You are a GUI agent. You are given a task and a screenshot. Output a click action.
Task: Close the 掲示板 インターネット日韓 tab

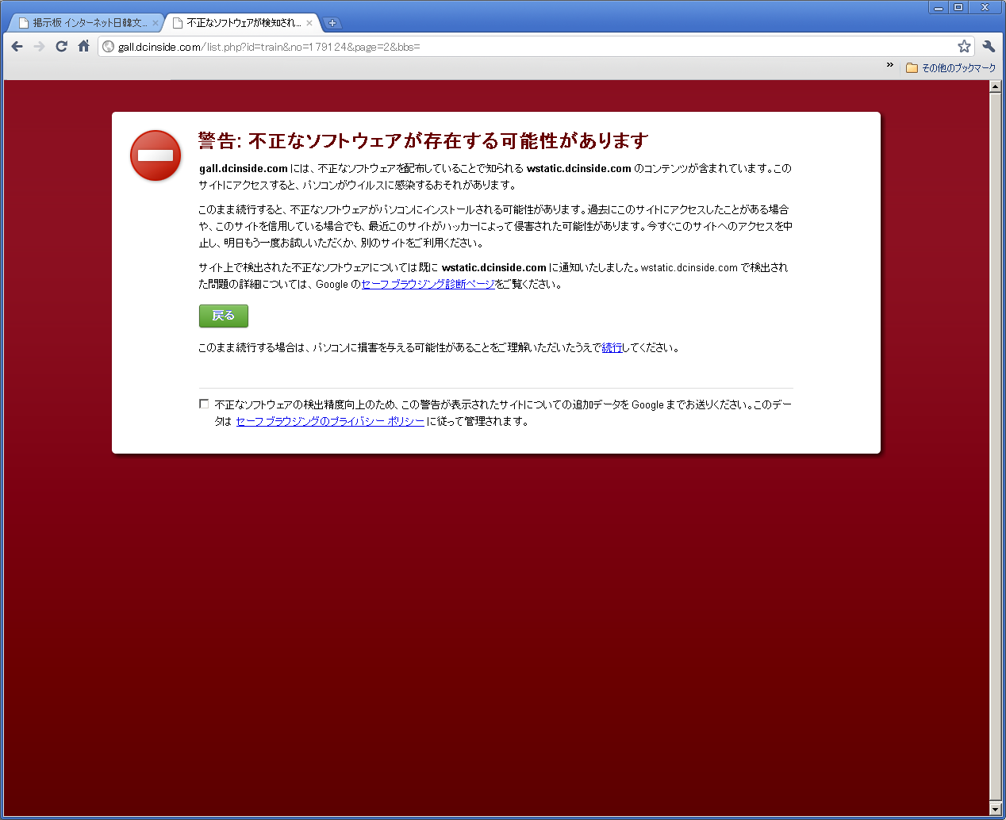156,23
